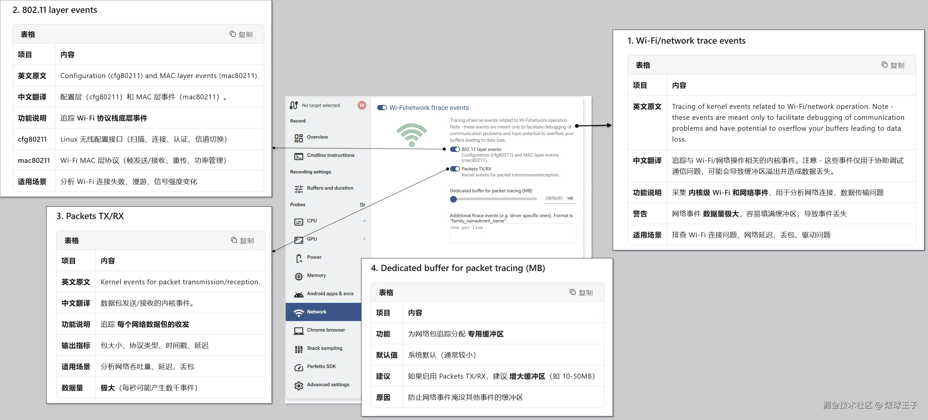Turn off Wi-Fi/network ftrace events
Image resolution: width=928 pixels, height=420 pixels.
click(x=382, y=107)
